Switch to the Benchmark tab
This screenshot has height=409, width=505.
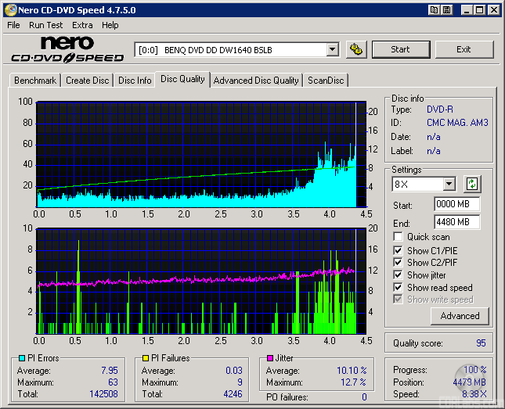(35, 81)
